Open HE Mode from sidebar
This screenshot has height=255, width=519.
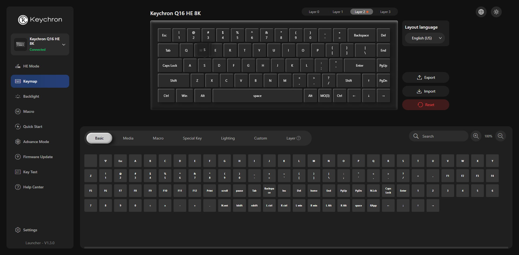31,66
